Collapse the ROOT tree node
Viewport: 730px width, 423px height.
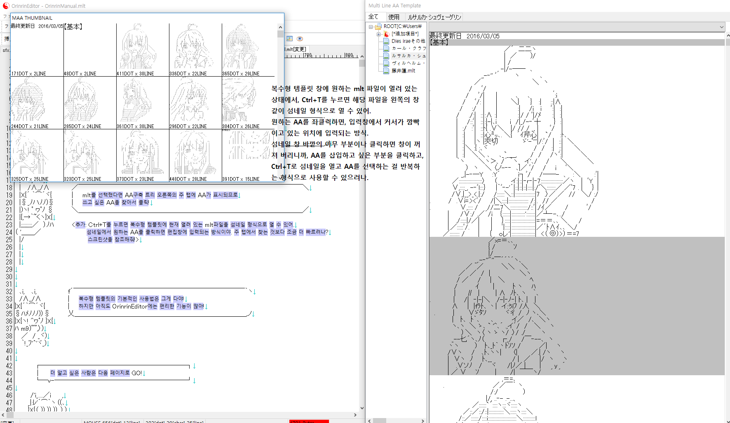tap(371, 27)
